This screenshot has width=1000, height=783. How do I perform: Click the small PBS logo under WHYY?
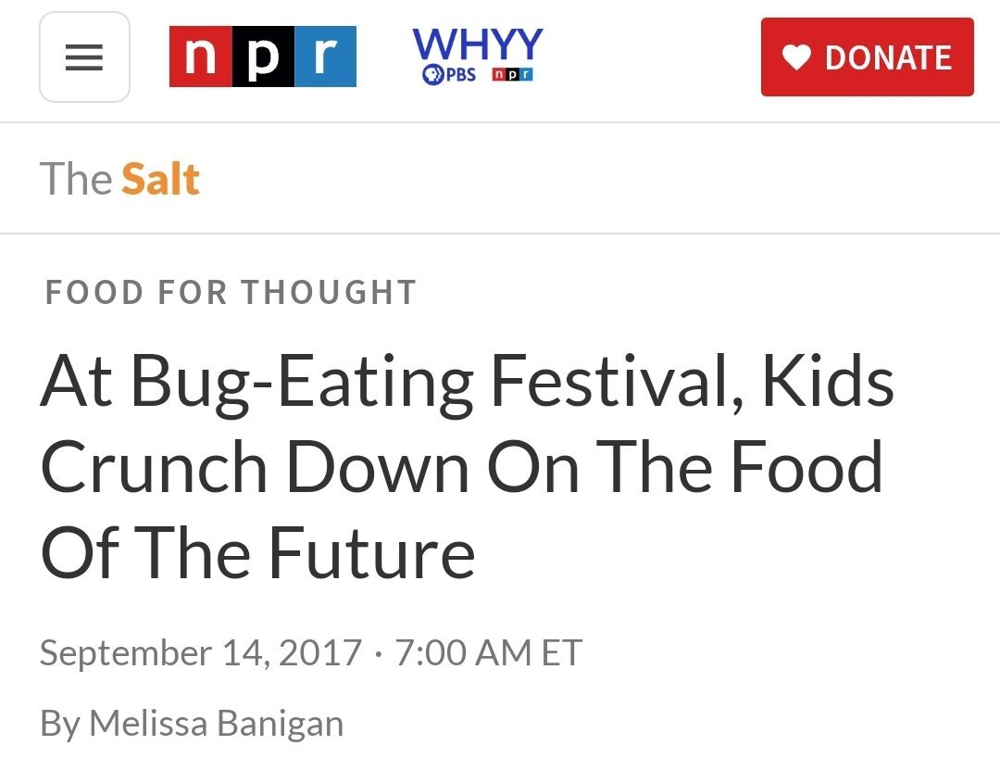tap(449, 75)
